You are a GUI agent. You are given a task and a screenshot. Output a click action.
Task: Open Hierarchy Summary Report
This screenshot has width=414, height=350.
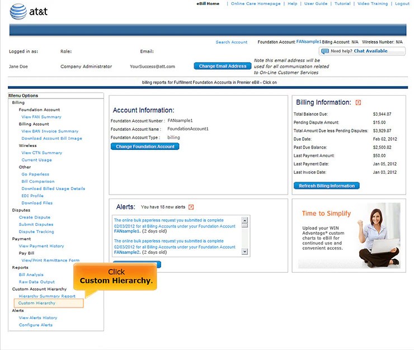[x=47, y=296]
